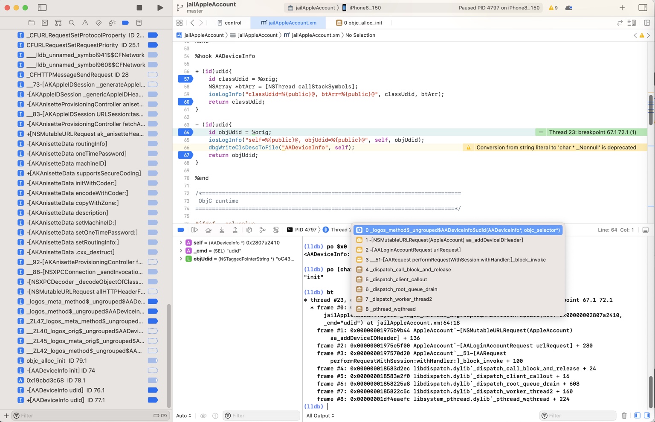
Task: Stop the running debug session
Action: (139, 8)
